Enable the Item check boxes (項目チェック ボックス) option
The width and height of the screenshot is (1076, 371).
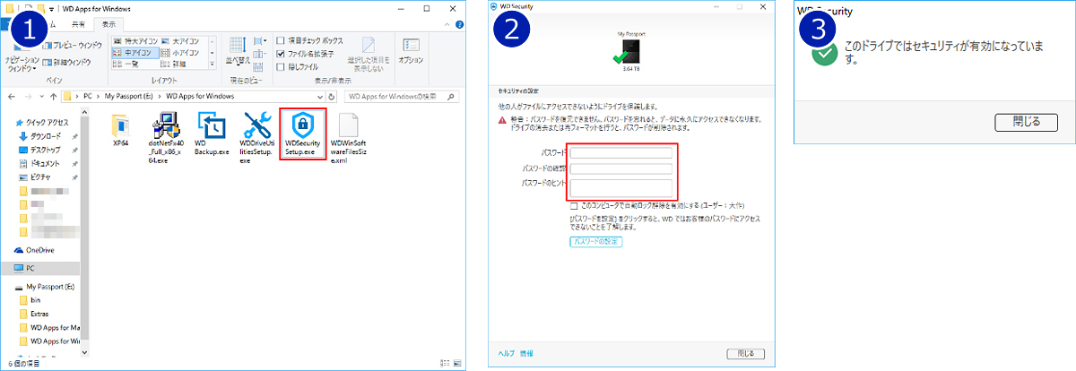(x=282, y=40)
